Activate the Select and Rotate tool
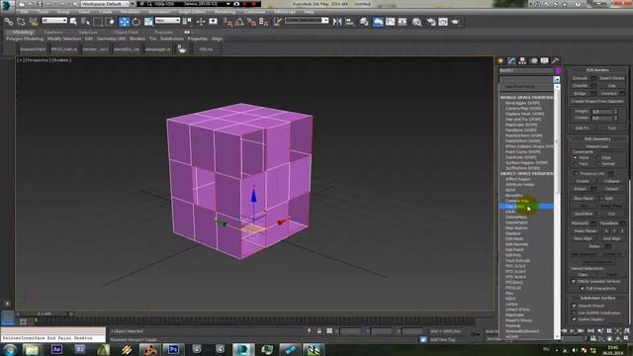Screen dimensions: 633x356 pos(136,22)
